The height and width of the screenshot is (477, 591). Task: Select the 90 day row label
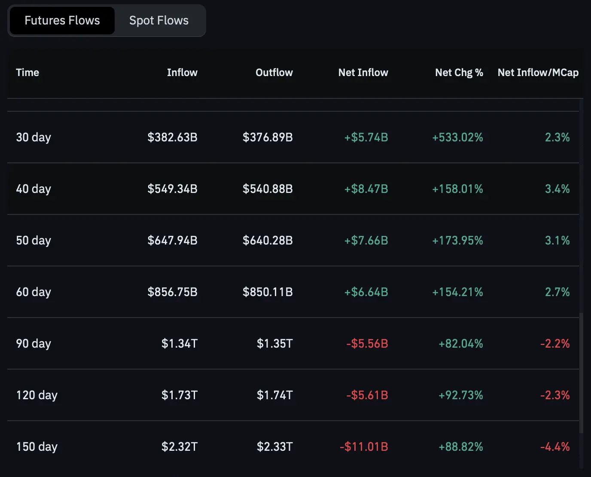[x=33, y=343]
